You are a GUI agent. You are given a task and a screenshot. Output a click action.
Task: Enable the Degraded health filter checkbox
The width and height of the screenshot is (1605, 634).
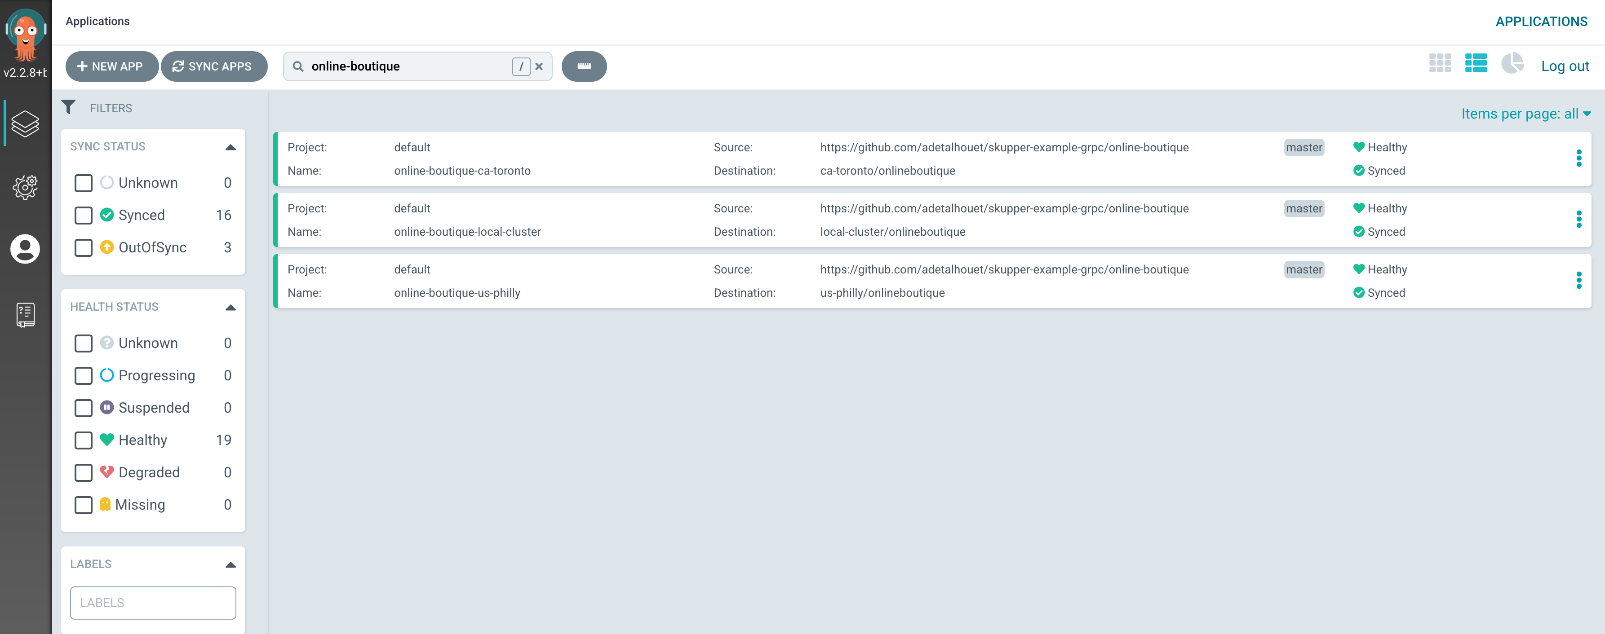tap(84, 473)
